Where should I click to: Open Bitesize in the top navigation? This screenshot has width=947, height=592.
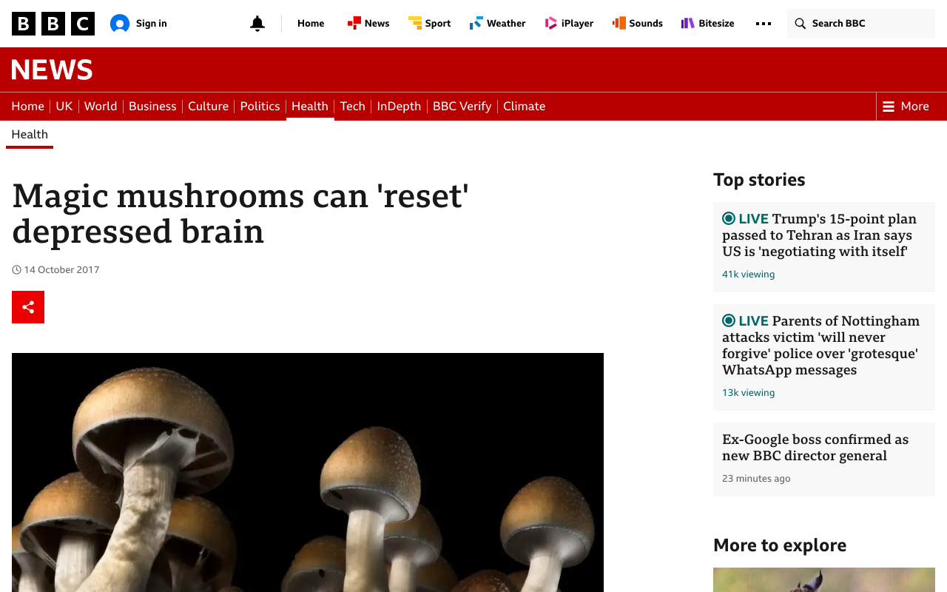708,24
